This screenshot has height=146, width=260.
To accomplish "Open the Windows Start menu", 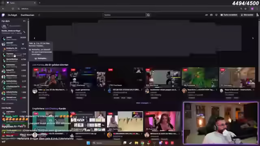I will (88, 143).
